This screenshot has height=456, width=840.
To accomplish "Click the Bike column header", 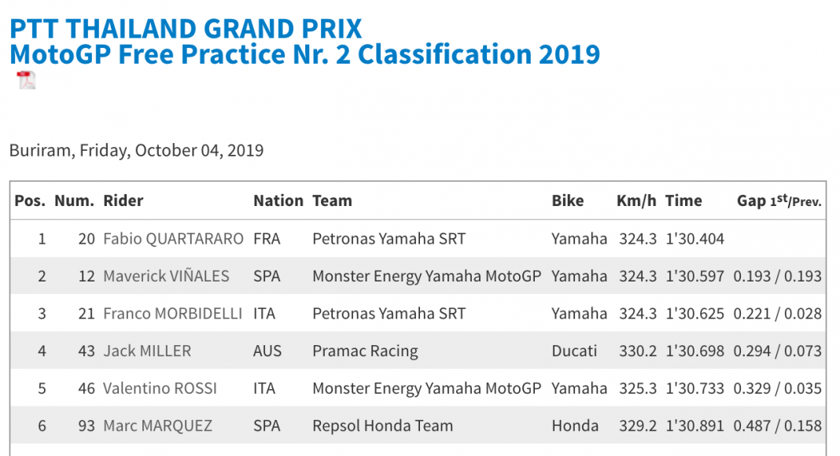I will pos(567,200).
